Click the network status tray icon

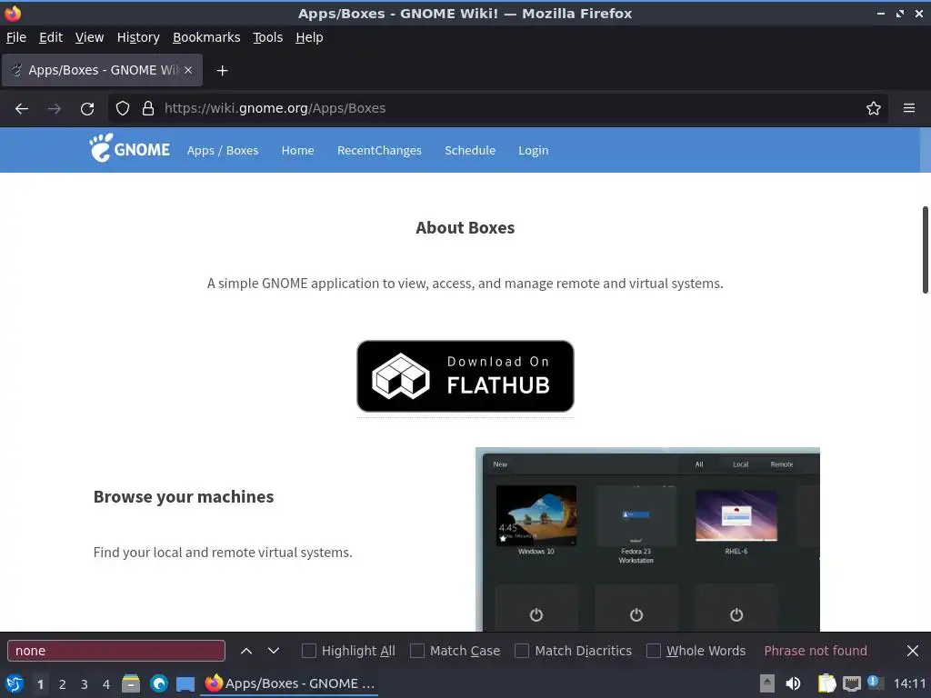click(x=851, y=683)
